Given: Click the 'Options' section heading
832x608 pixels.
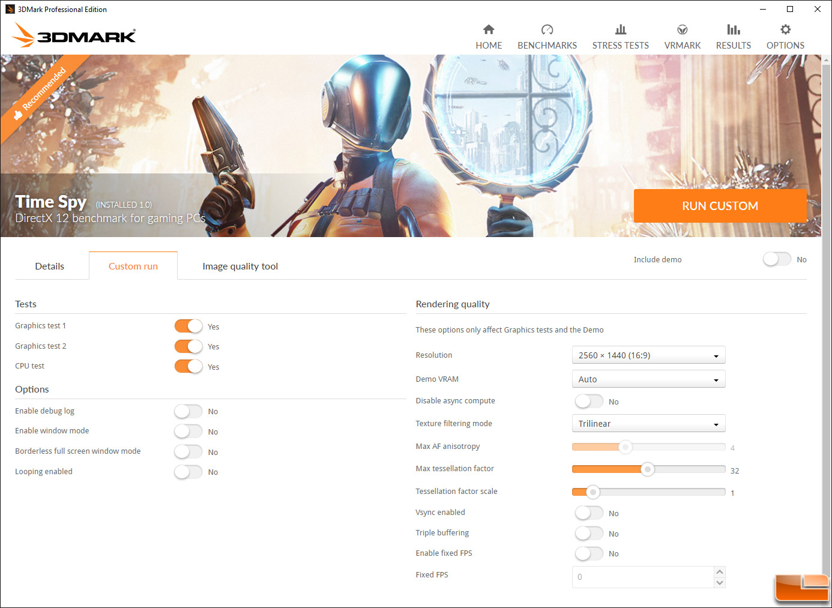Looking at the screenshot, I should point(32,390).
